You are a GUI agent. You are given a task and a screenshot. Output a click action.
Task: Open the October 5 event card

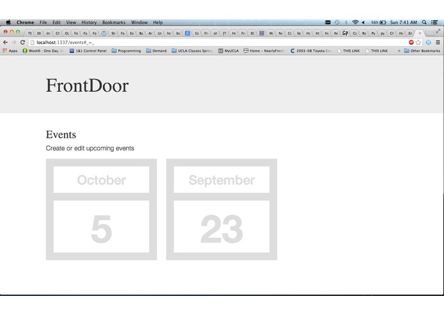click(x=102, y=209)
